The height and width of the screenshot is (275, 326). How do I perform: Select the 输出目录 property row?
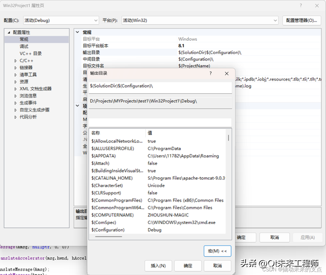click(201, 52)
